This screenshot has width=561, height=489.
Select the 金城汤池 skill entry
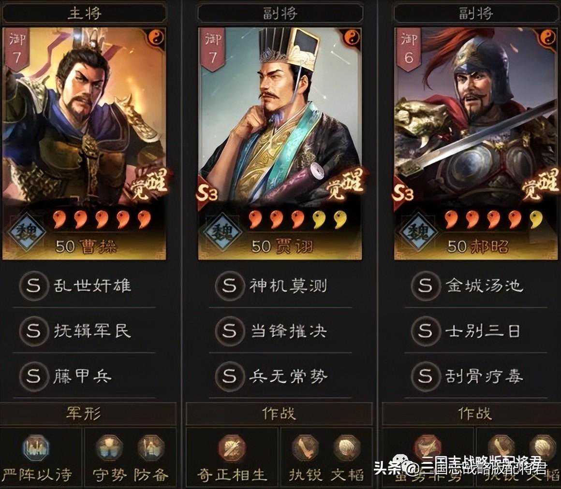click(x=476, y=286)
